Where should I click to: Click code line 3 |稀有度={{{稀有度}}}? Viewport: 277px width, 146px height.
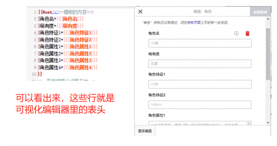(61, 26)
